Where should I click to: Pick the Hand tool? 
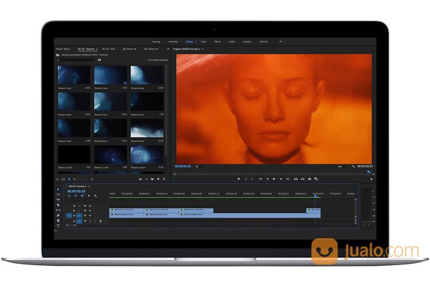click(x=58, y=220)
